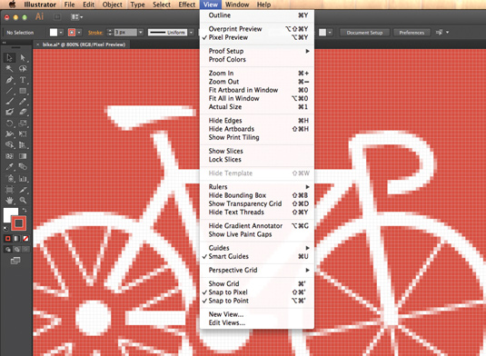Choose the Rectangle tool
486x356 pixels.
click(23, 91)
